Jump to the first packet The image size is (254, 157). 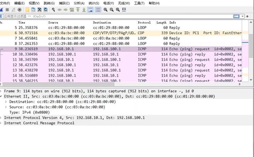pos(78,10)
